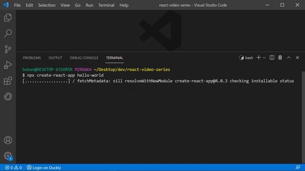305x171 pixels.
Task: Switch to the DEBUG CONSOLE tab
Action: tap(84, 58)
